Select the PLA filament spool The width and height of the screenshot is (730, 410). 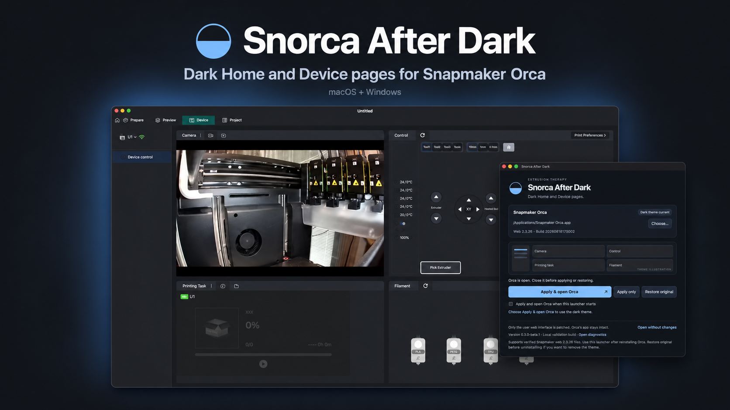click(x=418, y=350)
